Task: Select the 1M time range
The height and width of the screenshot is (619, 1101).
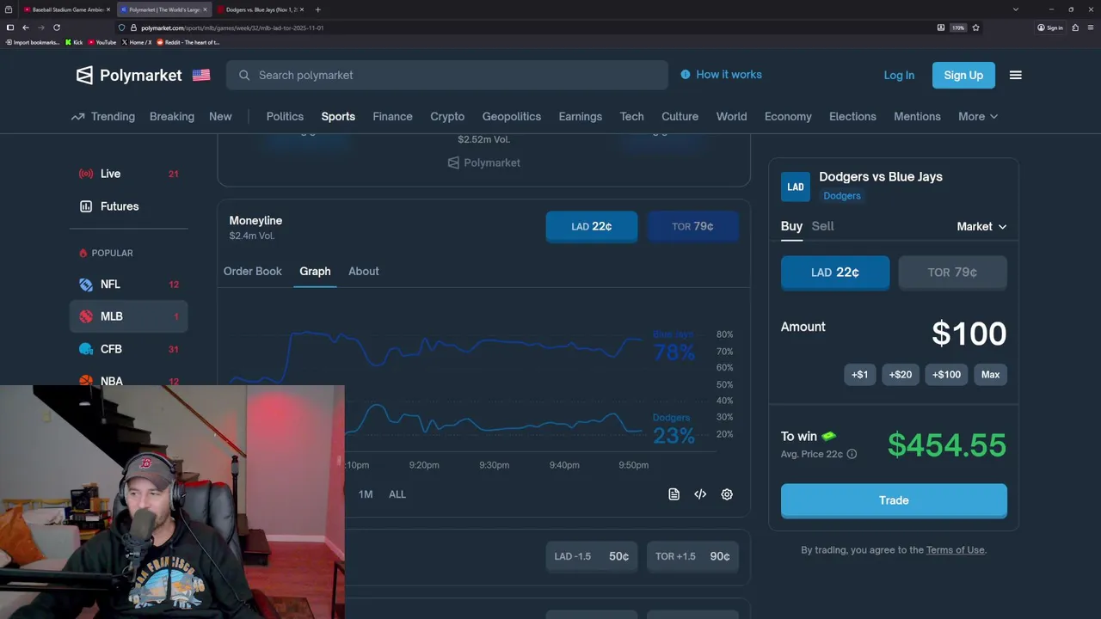Action: tap(366, 494)
